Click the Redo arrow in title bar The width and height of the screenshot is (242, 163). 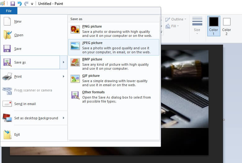tap(26, 3)
